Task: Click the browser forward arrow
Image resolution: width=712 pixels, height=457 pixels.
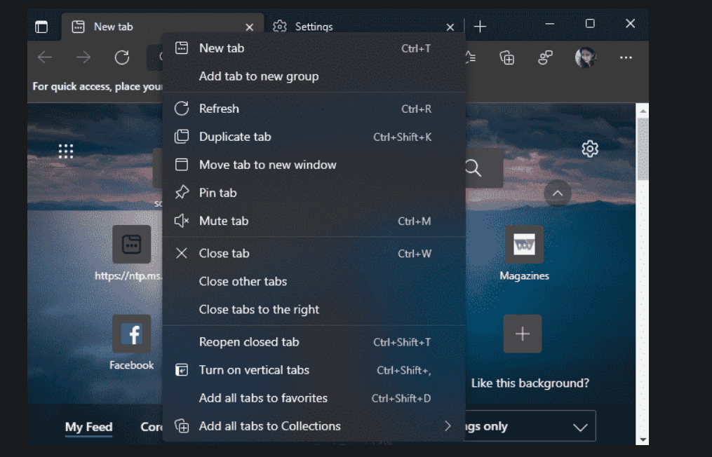Action: tap(83, 57)
